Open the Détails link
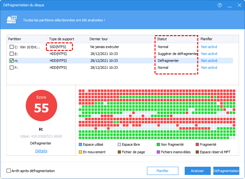The height and width of the screenshot is (179, 245). click(x=41, y=151)
